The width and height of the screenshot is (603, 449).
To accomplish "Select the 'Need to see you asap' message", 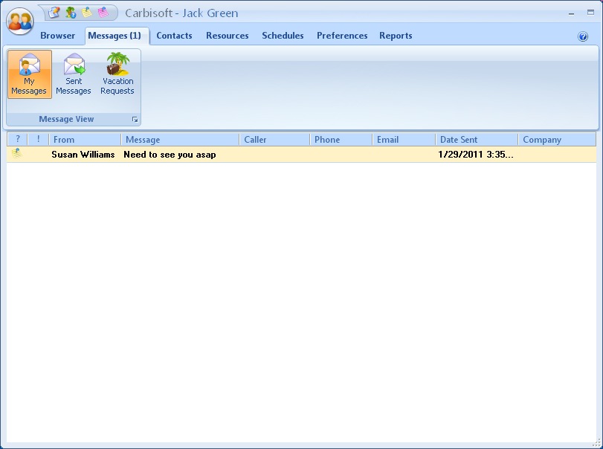I will click(x=170, y=155).
